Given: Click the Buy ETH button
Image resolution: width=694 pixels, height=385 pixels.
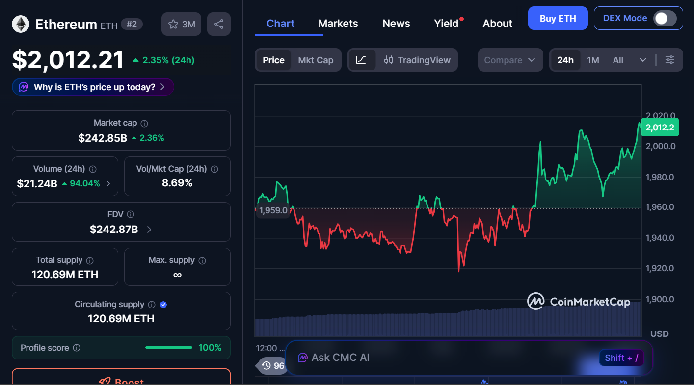Looking at the screenshot, I should point(558,19).
